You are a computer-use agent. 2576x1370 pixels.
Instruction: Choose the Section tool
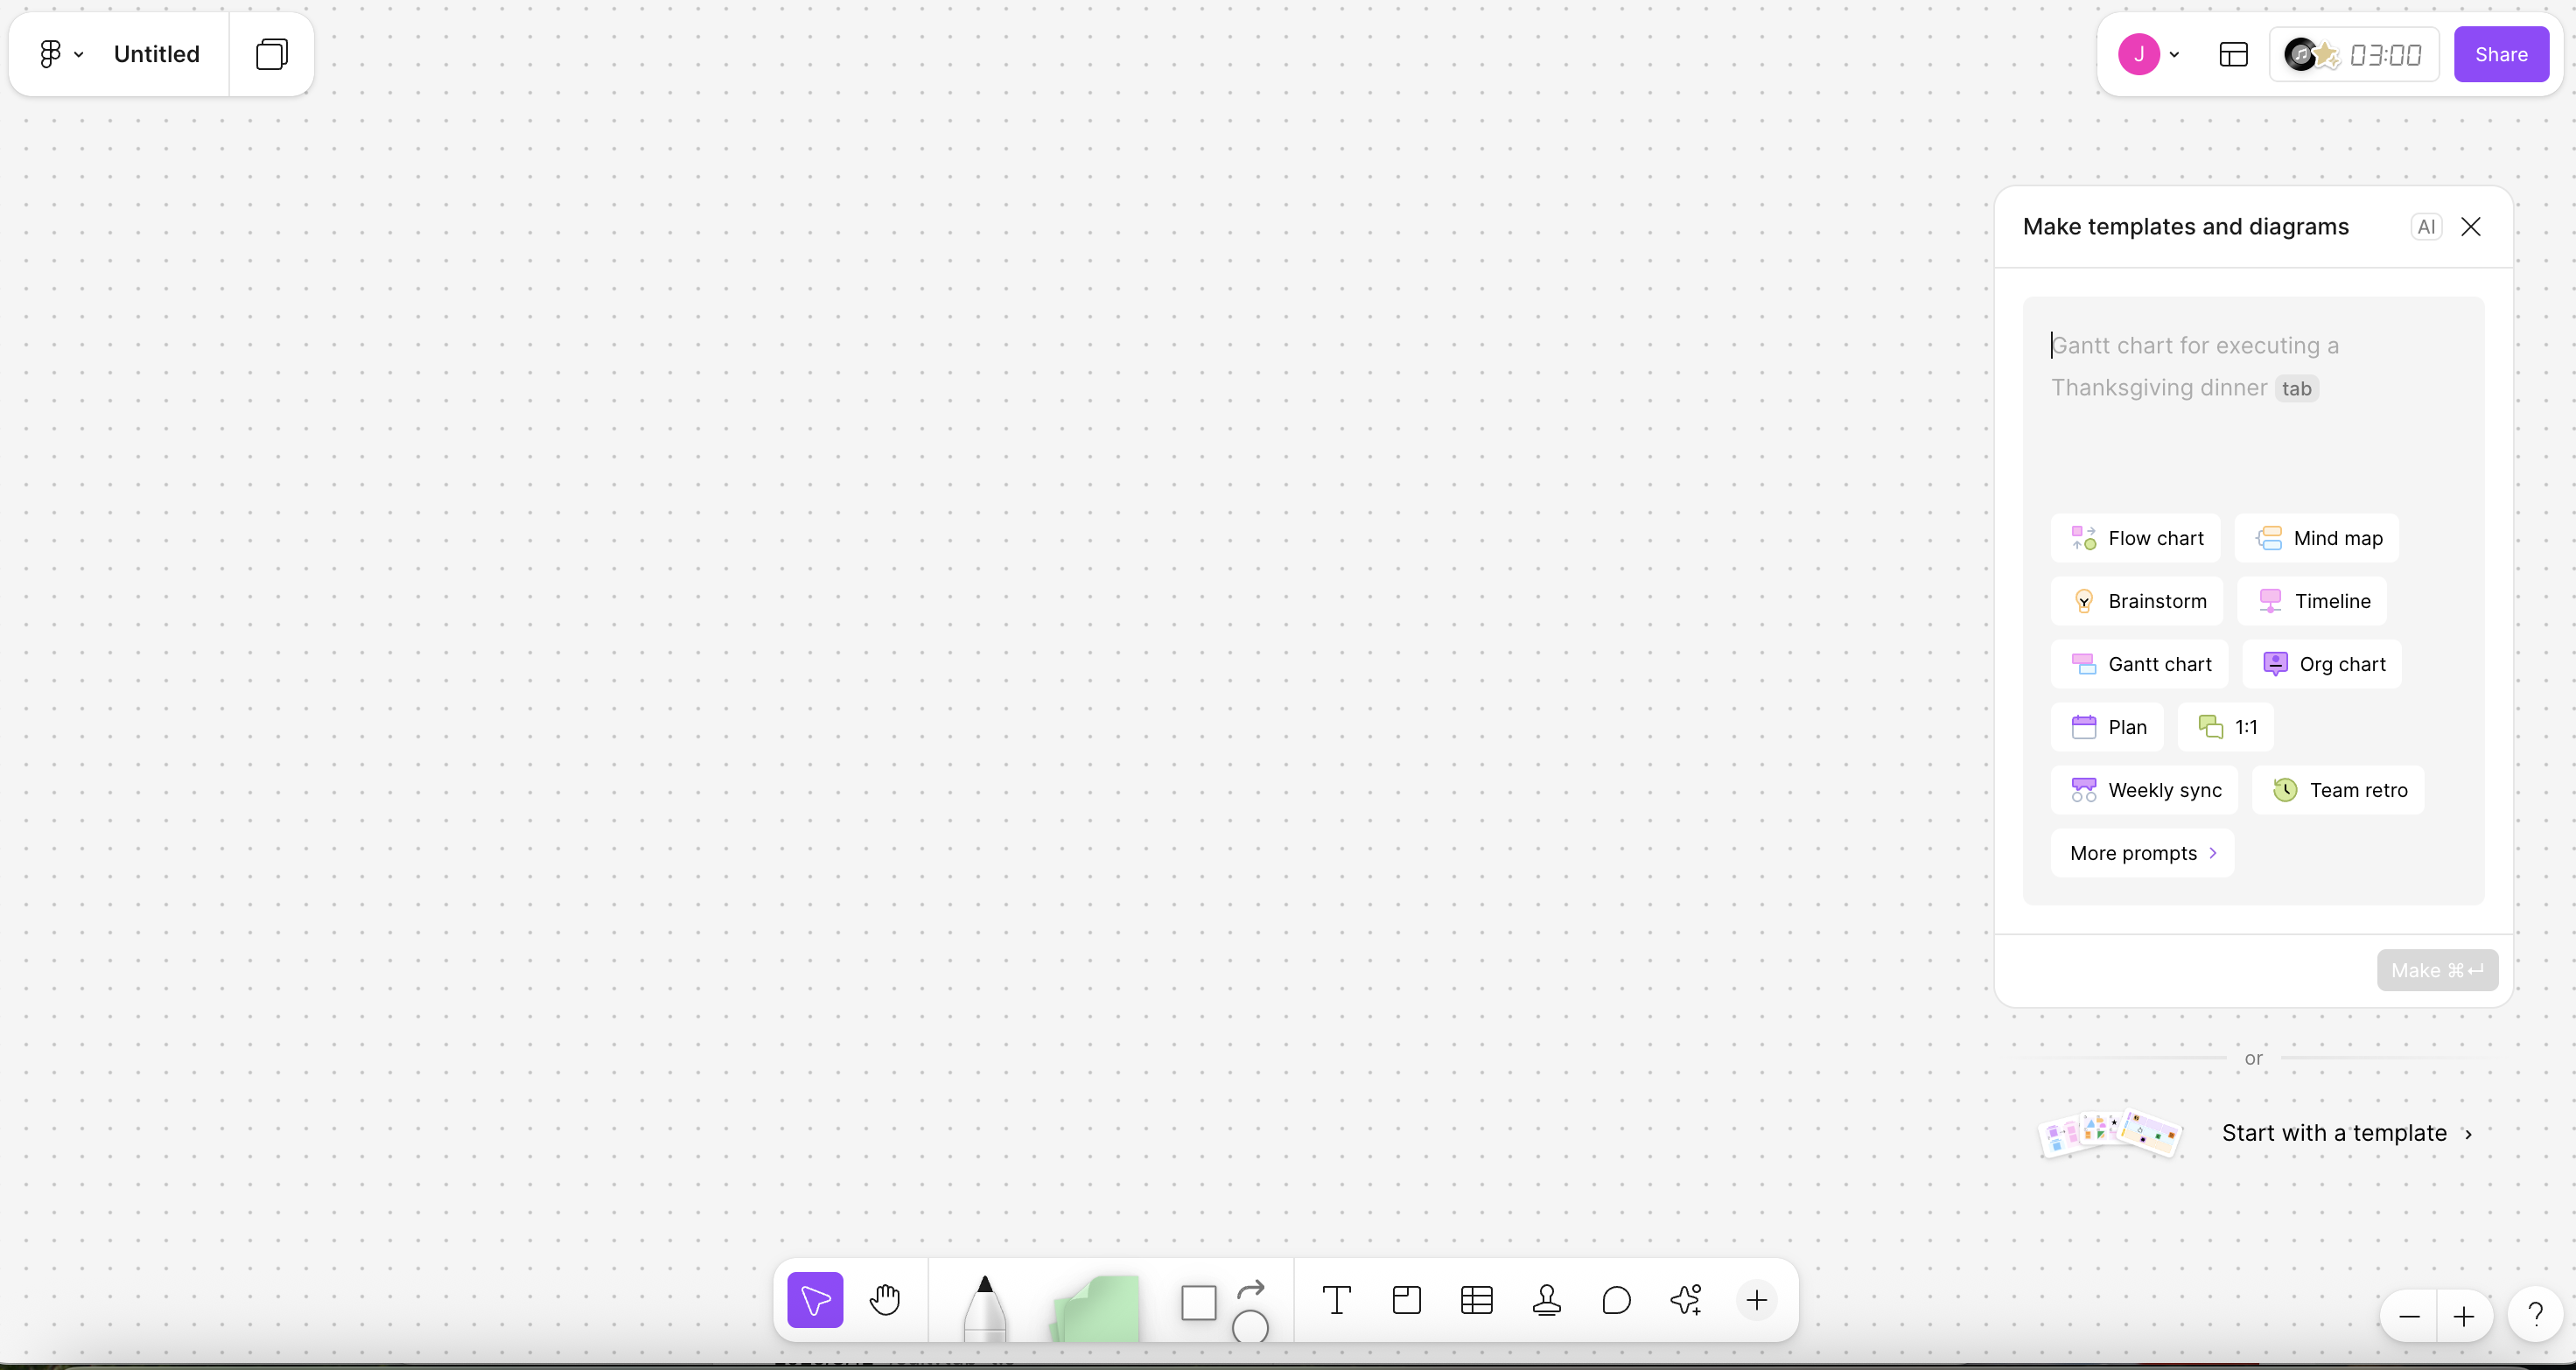[1406, 1299]
